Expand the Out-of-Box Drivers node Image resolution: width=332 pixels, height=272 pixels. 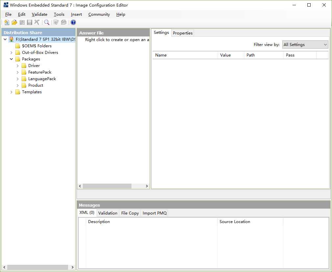pyautogui.click(x=12, y=53)
